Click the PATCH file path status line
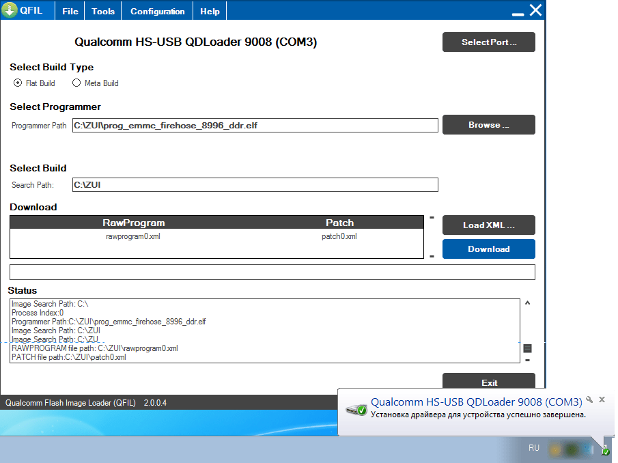This screenshot has height=463, width=618. click(68, 357)
